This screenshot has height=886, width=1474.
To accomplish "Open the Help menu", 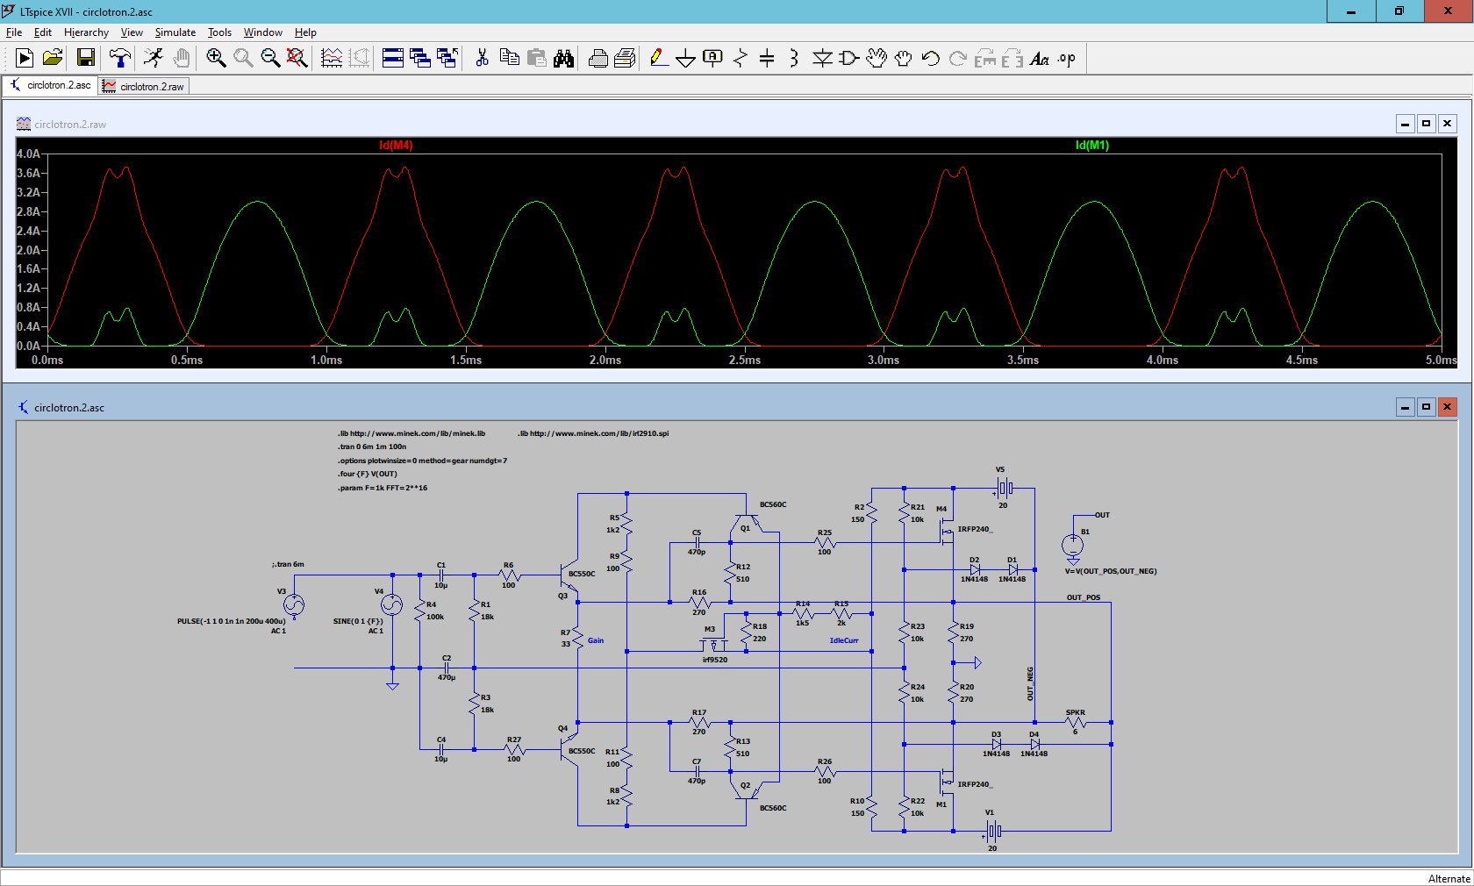I will 305,32.
